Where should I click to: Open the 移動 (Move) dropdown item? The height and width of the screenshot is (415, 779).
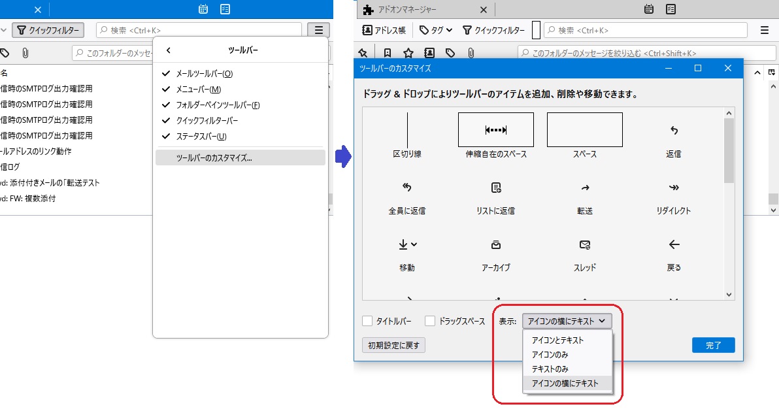point(407,245)
